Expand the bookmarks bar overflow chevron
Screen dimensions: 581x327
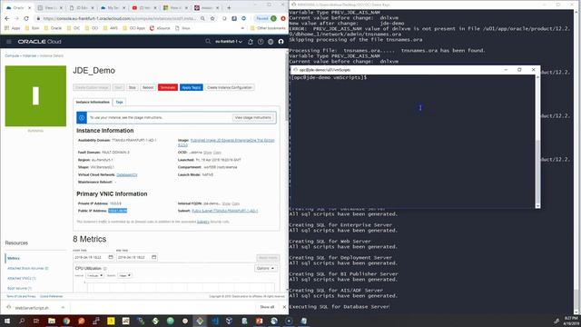pyautogui.click(x=242, y=28)
